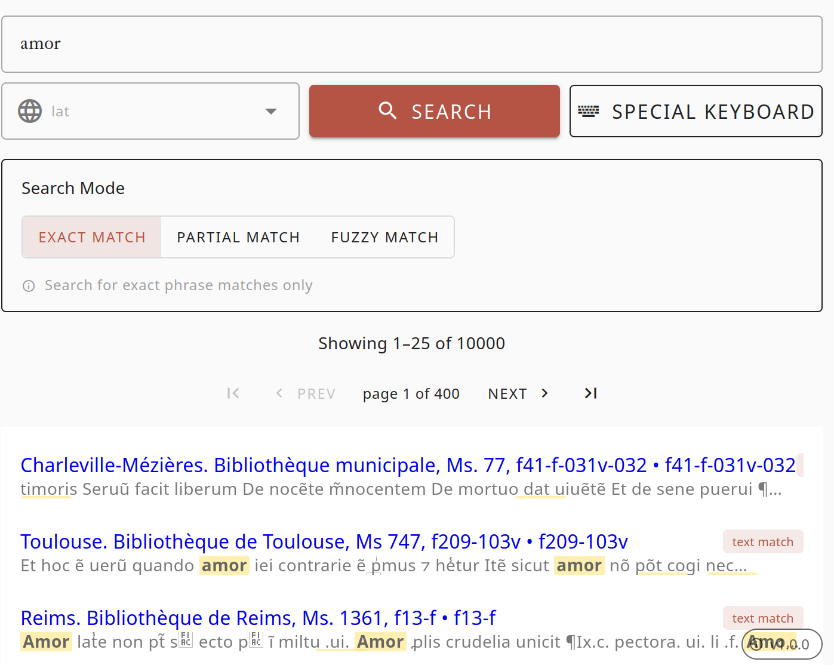Image resolution: width=834 pixels, height=665 pixels.
Task: Go to Next results page
Action: (x=507, y=394)
